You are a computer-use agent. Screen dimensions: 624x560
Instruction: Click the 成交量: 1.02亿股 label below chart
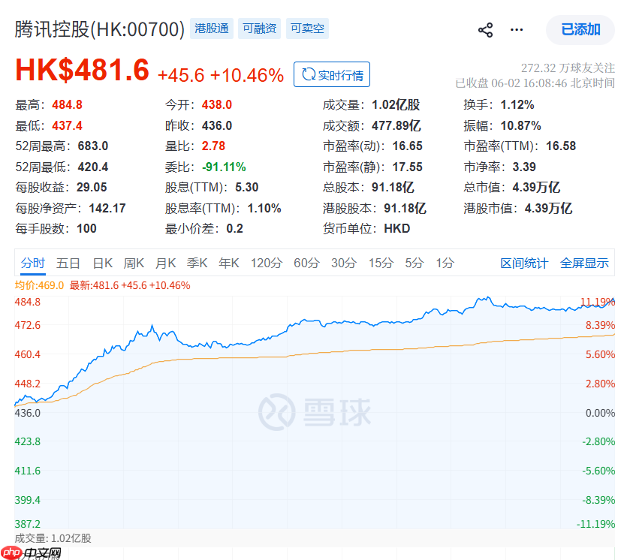(x=53, y=538)
